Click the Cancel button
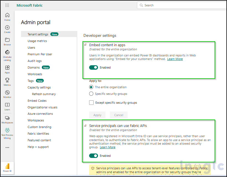Screen dimensions: 227x177 119,115
